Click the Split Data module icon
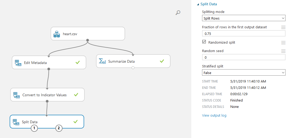299x138 pixels. point(16,122)
